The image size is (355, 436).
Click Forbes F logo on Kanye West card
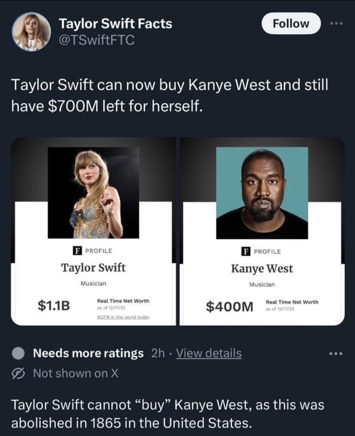[245, 251]
